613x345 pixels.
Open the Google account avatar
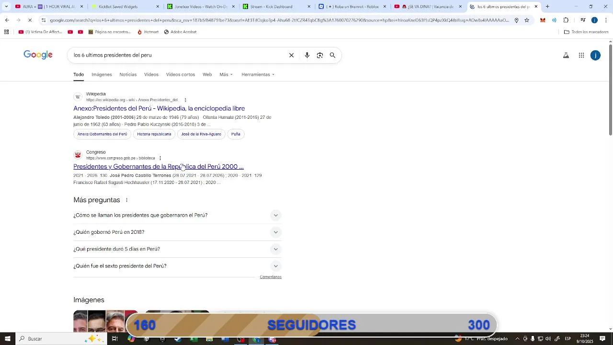(595, 55)
